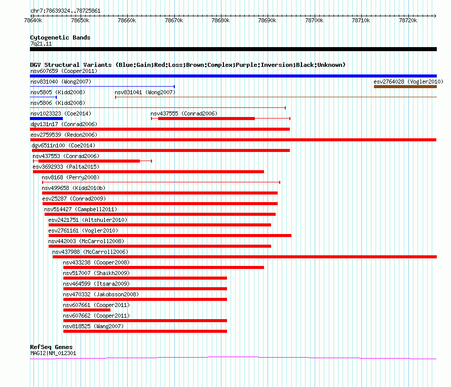Select the brown esv2764028 complex bar
The height and width of the screenshot is (387, 451).
point(405,87)
